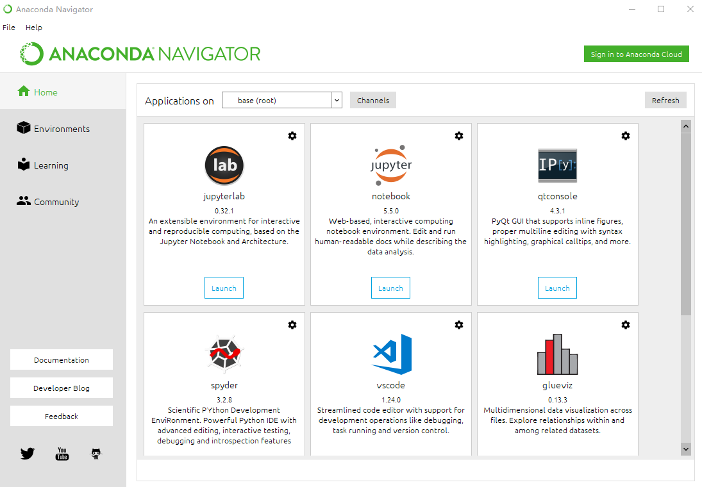The image size is (702, 487).
Task: Open the Feedback form
Action: pos(62,416)
